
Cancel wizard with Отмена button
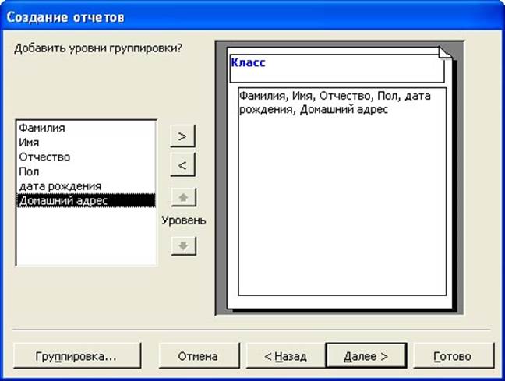(199, 356)
